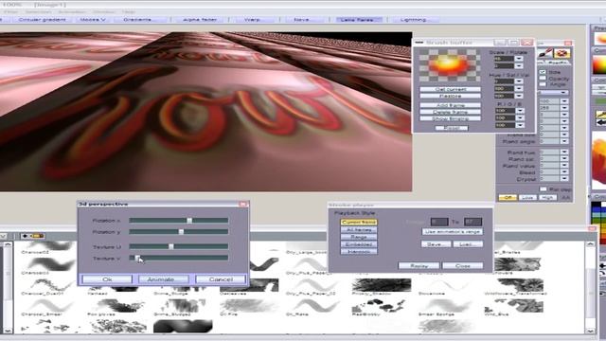The height and width of the screenshot is (341, 606).
Task: Select the Oakleaves brush thumbnail
Action: pyautogui.click(x=249, y=285)
